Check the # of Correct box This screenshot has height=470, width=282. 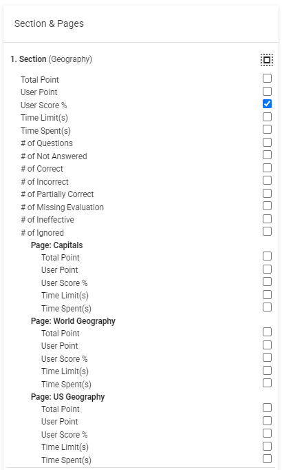click(x=267, y=167)
